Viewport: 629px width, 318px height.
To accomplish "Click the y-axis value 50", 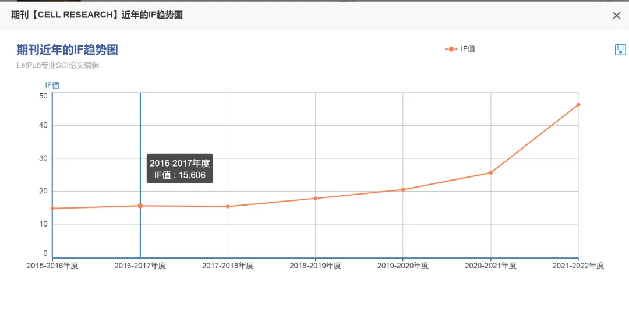I will click(43, 96).
